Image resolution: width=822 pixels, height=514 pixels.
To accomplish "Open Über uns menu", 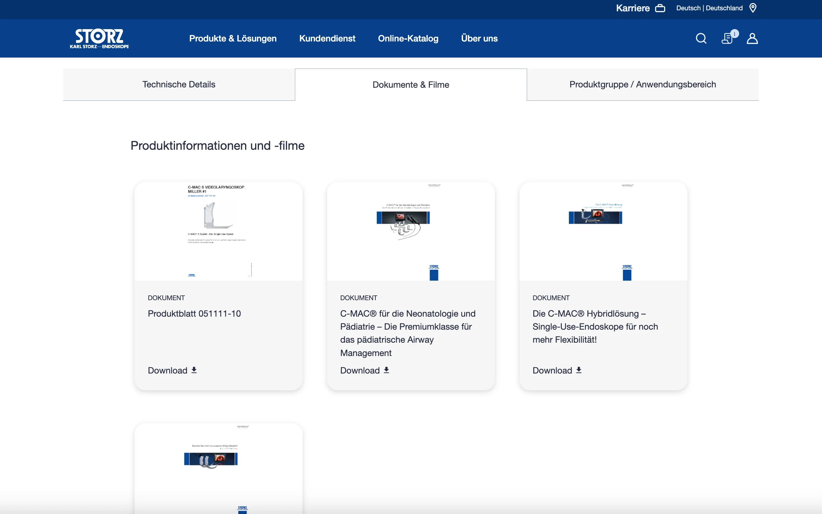I will pyautogui.click(x=479, y=38).
